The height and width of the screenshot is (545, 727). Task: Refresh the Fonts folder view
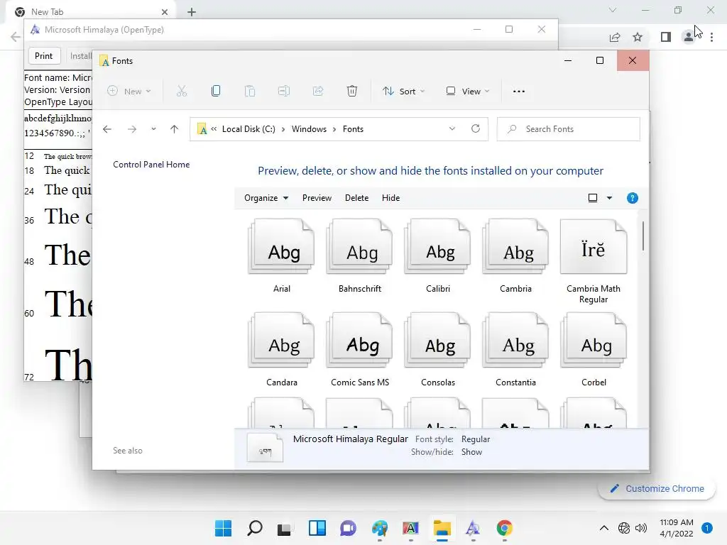[x=476, y=129]
